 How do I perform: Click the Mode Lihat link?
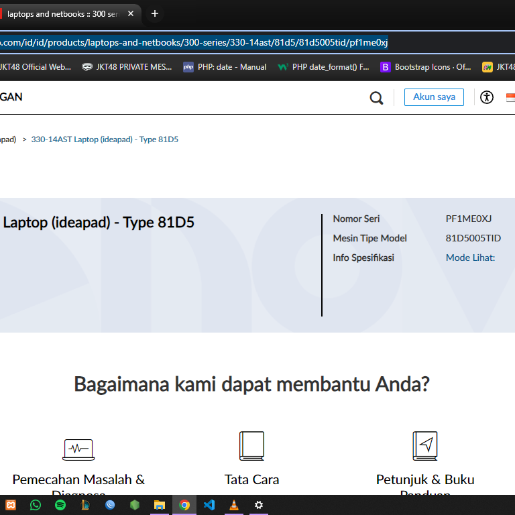tap(470, 257)
